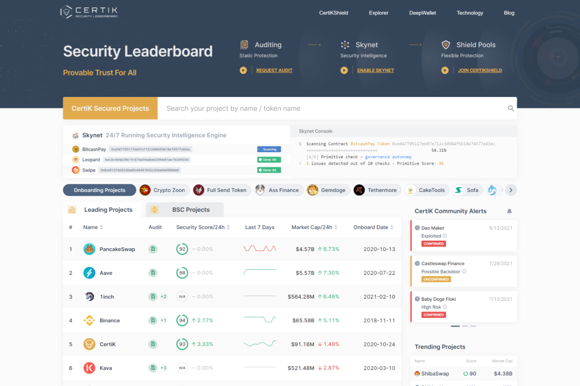This screenshot has height=386, width=580.
Task: Click the play icon beside Join CertiKShield
Action: pos(445,70)
